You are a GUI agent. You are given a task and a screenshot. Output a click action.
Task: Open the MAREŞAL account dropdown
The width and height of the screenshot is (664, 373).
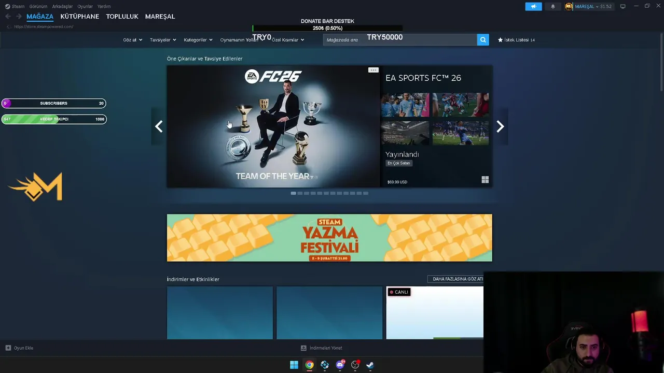593,6
